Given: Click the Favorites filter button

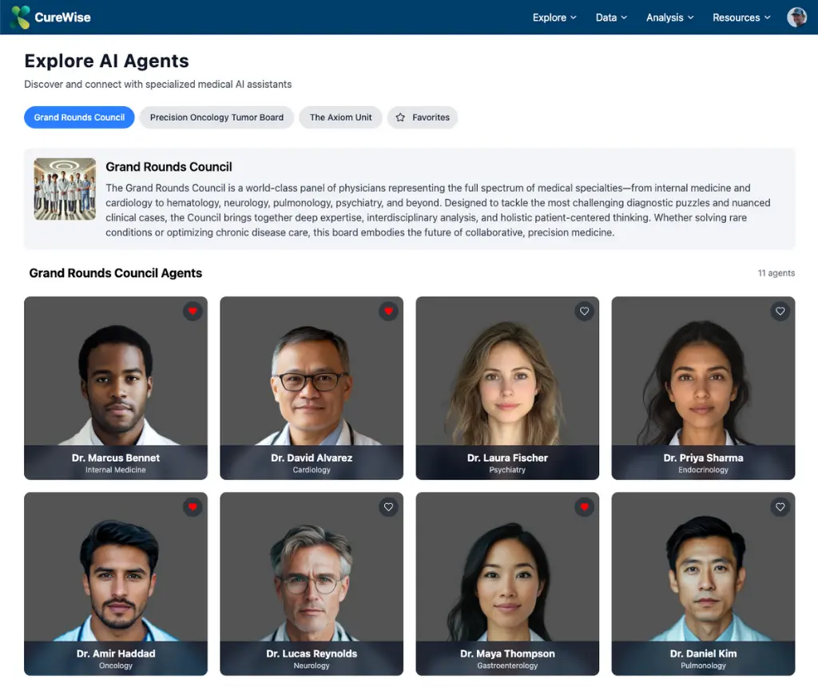Looking at the screenshot, I should 423,117.
